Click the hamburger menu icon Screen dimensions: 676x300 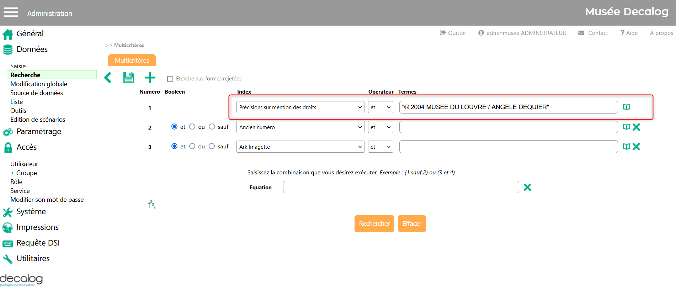click(11, 12)
